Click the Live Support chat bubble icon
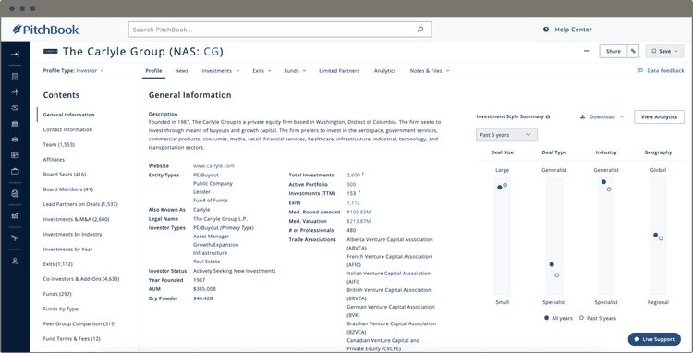 click(637, 339)
